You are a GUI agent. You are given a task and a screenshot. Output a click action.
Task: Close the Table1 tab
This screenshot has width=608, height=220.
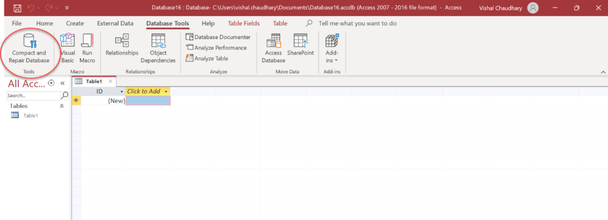(x=110, y=81)
